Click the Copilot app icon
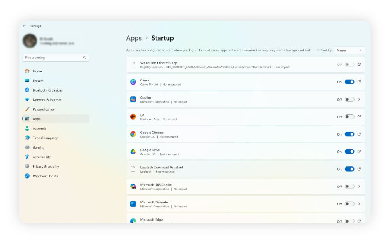This screenshot has width=390, height=244. click(133, 99)
